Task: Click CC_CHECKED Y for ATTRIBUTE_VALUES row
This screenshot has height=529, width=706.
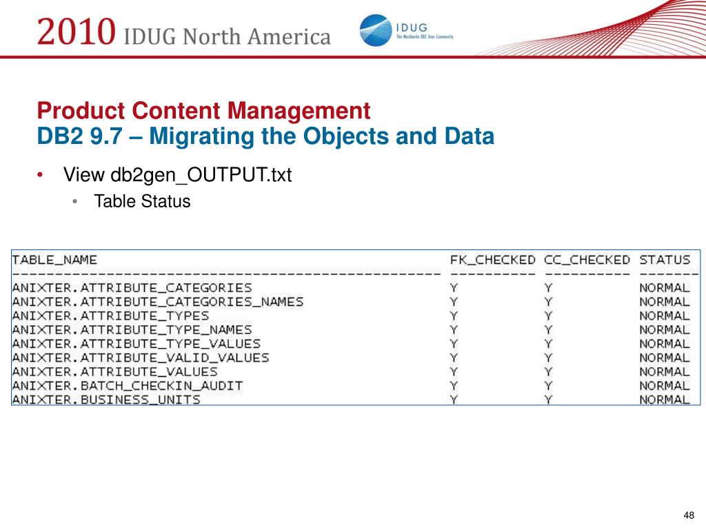Action: click(x=548, y=371)
